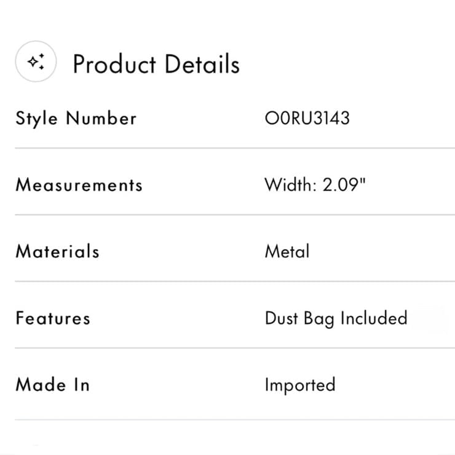
Task: Click the Width: text in measurements
Action: pyautogui.click(x=290, y=185)
